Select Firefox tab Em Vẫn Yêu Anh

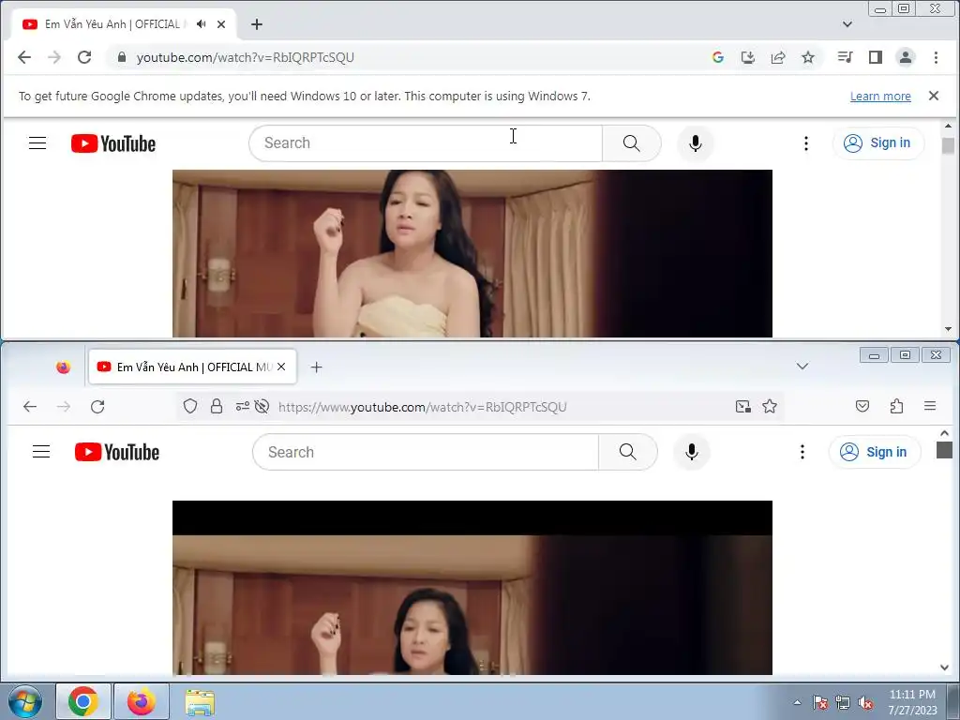pos(193,367)
